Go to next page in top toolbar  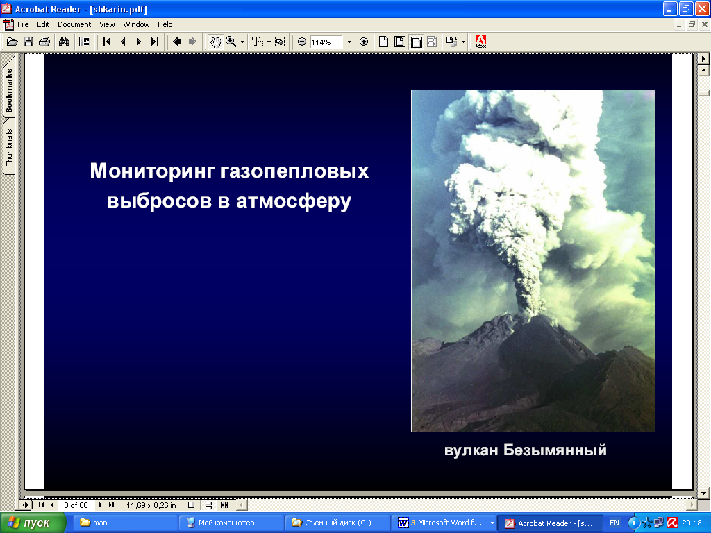(x=139, y=42)
